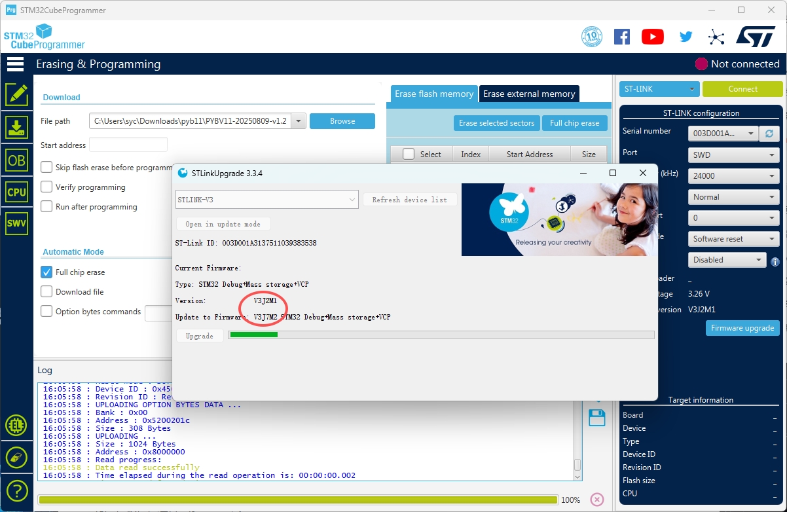This screenshot has height=512, width=787.
Task: Open Port SWD dropdown
Action: (734, 155)
